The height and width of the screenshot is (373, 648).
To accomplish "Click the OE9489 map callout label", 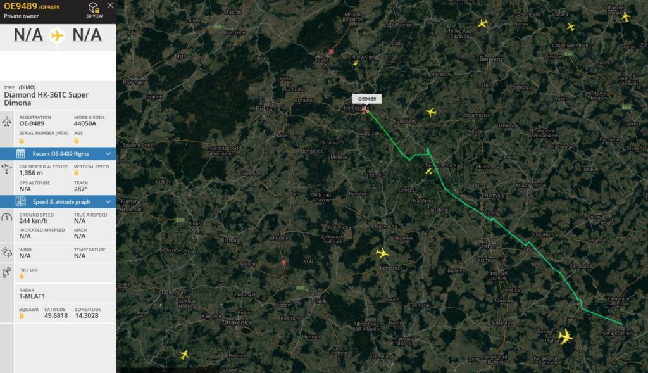I will click(x=367, y=99).
